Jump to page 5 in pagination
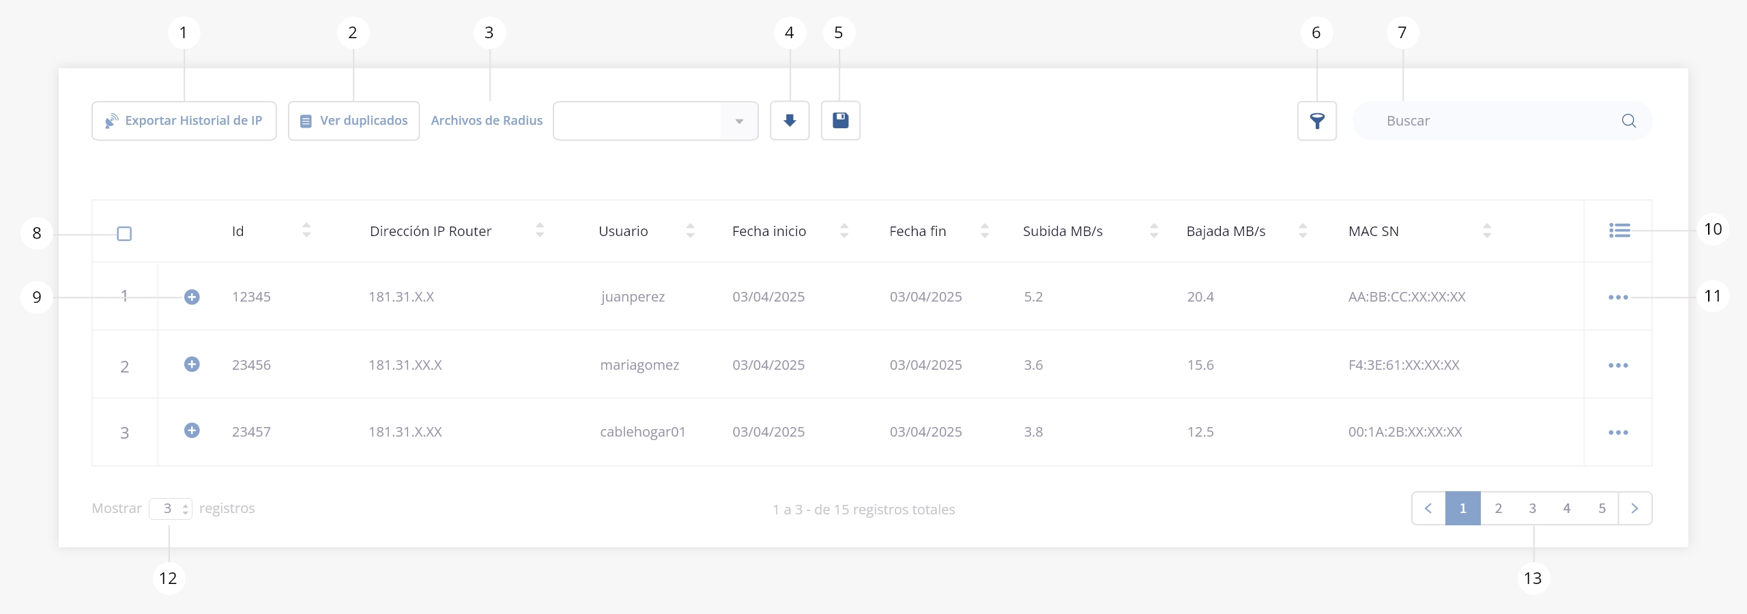Screen dimensions: 1747x614 coord(1602,508)
